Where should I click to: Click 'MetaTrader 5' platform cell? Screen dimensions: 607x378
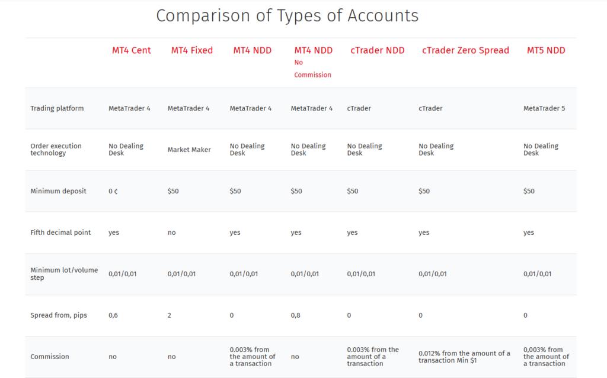(x=544, y=108)
